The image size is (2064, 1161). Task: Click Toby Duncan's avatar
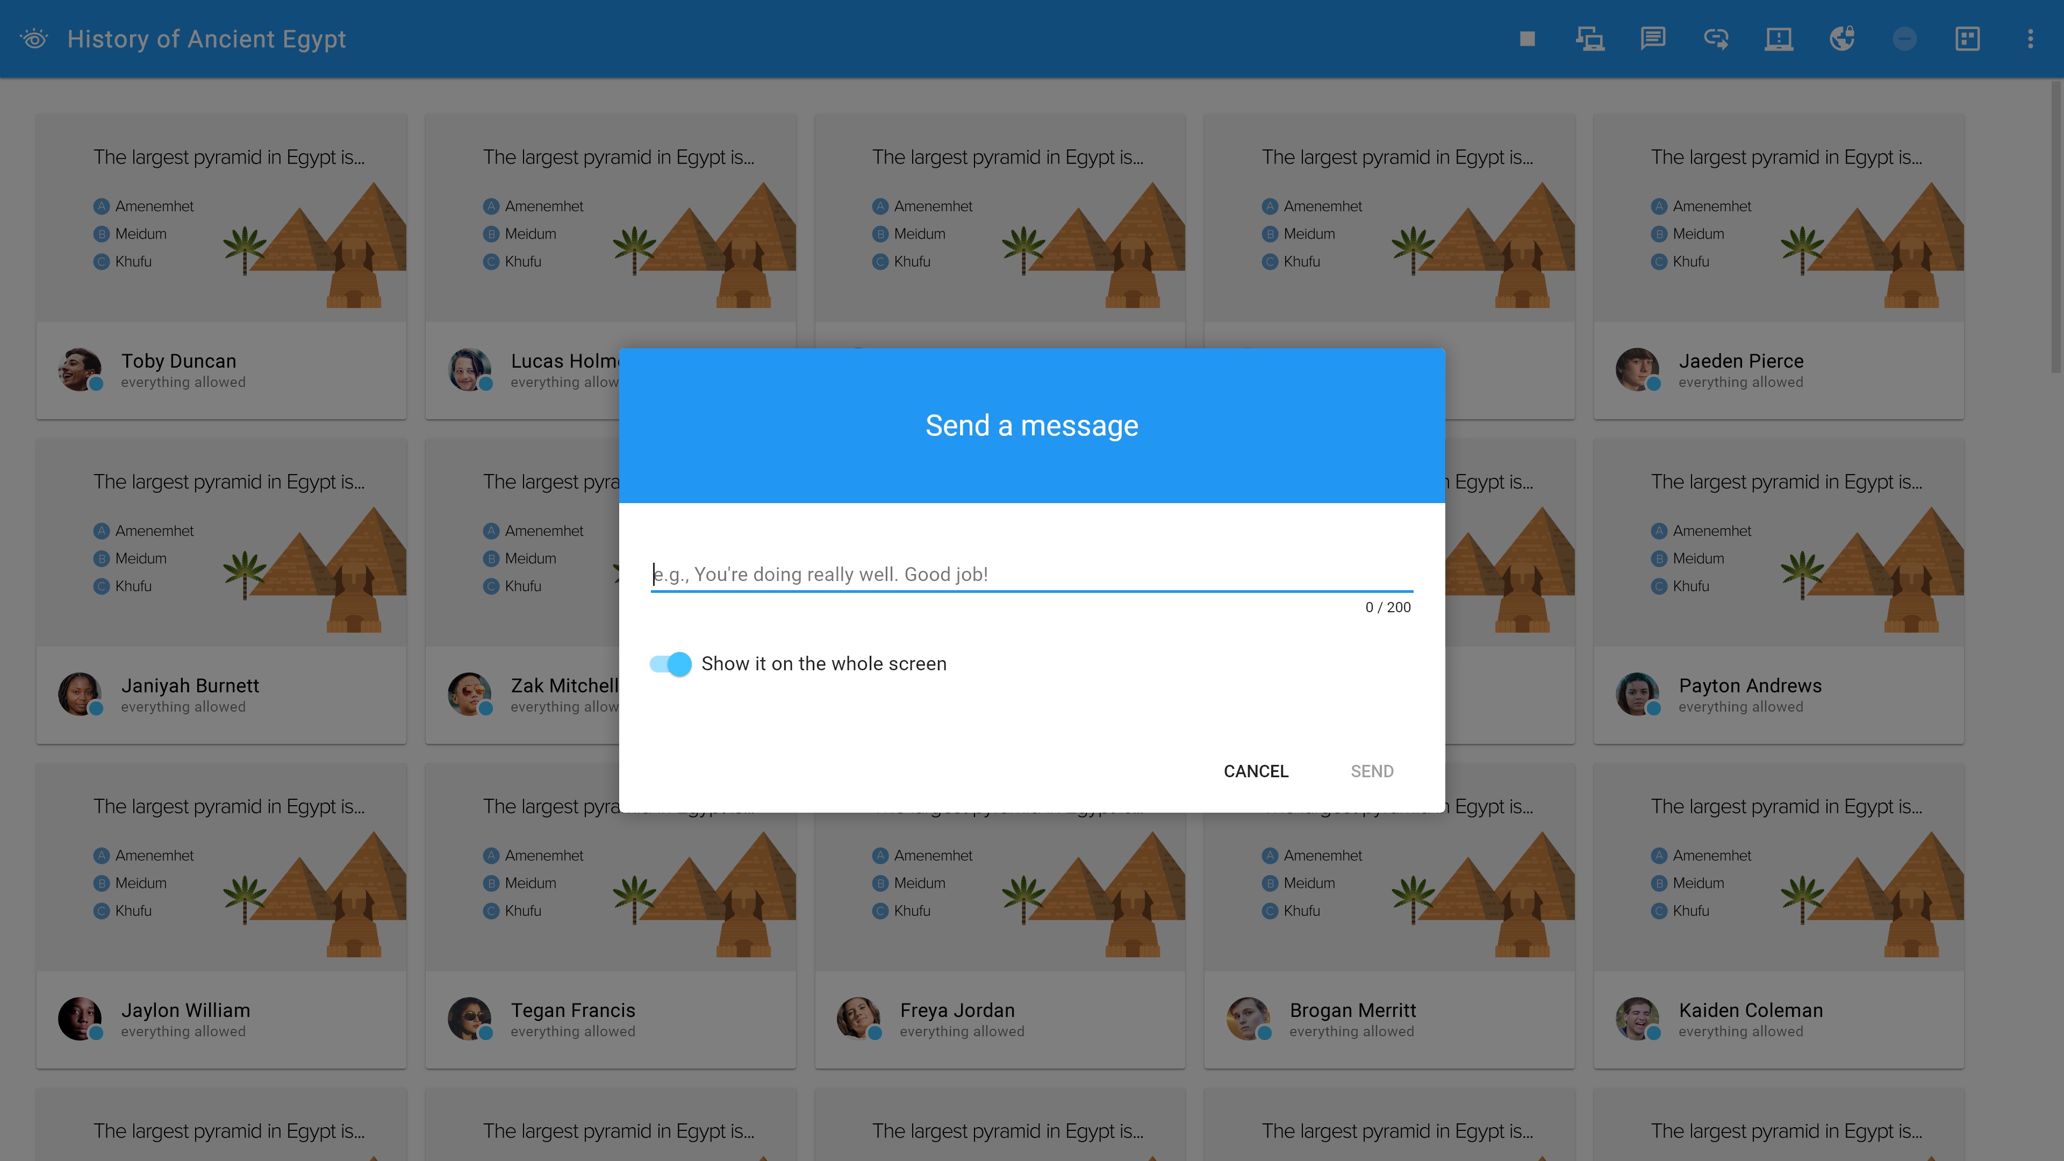point(80,369)
